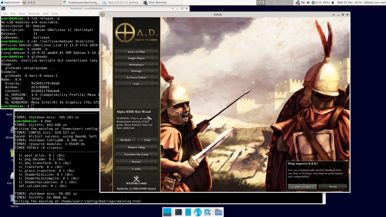Open Application Finder magnifier icon in dock

pos(208,212)
